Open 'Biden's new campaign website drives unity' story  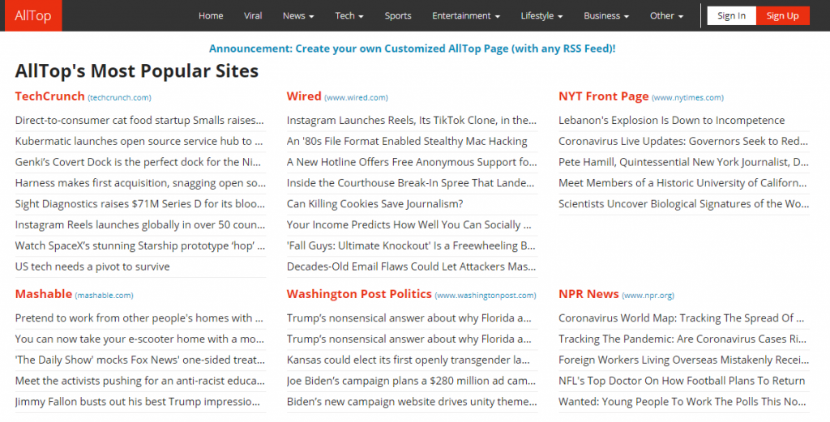pos(413,402)
